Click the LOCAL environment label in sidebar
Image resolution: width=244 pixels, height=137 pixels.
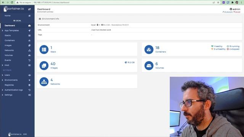(x=17, y=21)
